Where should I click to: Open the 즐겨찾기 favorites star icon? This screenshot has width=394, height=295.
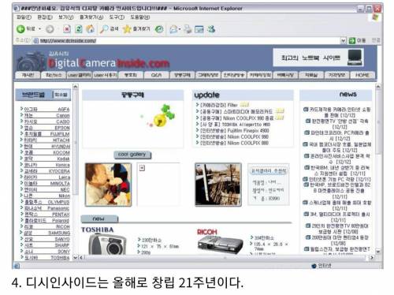point(136,29)
